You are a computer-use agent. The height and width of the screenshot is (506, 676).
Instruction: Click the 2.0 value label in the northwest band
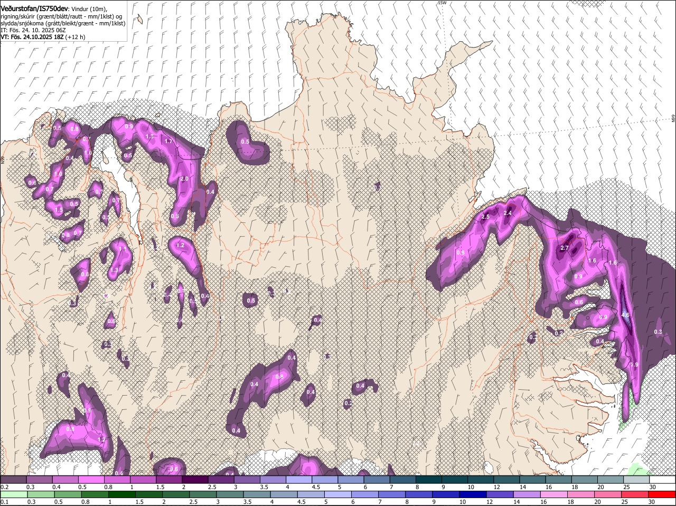[184, 179]
